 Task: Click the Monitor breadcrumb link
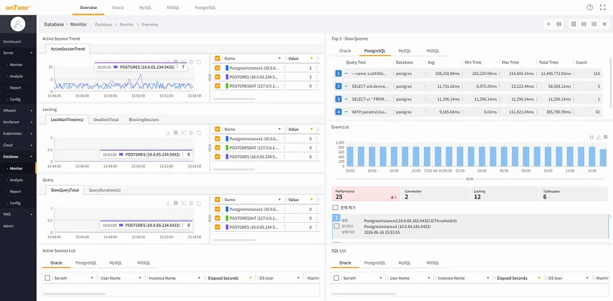pyautogui.click(x=127, y=24)
